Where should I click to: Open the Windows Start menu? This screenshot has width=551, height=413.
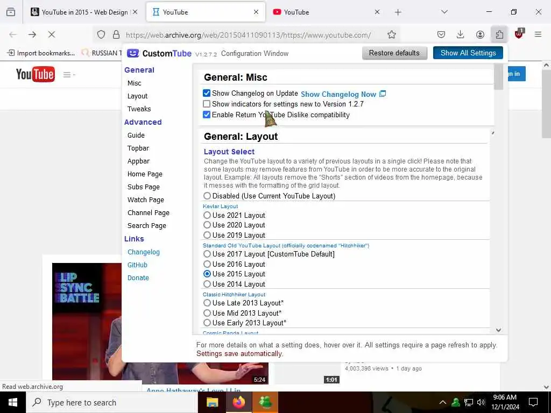pyautogui.click(x=13, y=402)
